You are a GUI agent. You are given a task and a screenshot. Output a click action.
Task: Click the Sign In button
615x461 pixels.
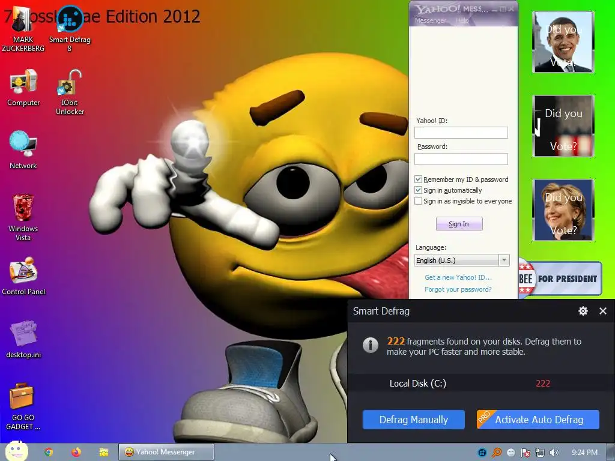click(459, 224)
